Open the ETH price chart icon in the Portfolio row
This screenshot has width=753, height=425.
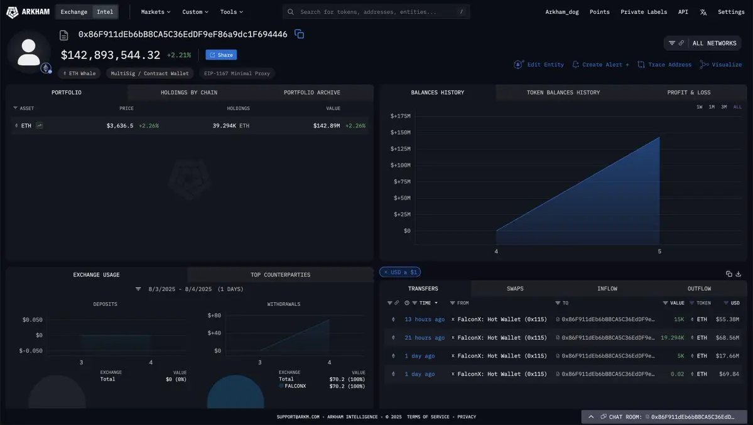pyautogui.click(x=40, y=125)
